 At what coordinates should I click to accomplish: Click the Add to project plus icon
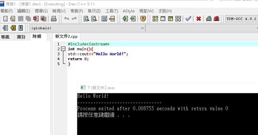click(x=125, y=19)
